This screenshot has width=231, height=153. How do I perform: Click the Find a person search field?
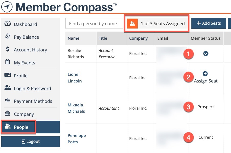tap(94, 23)
